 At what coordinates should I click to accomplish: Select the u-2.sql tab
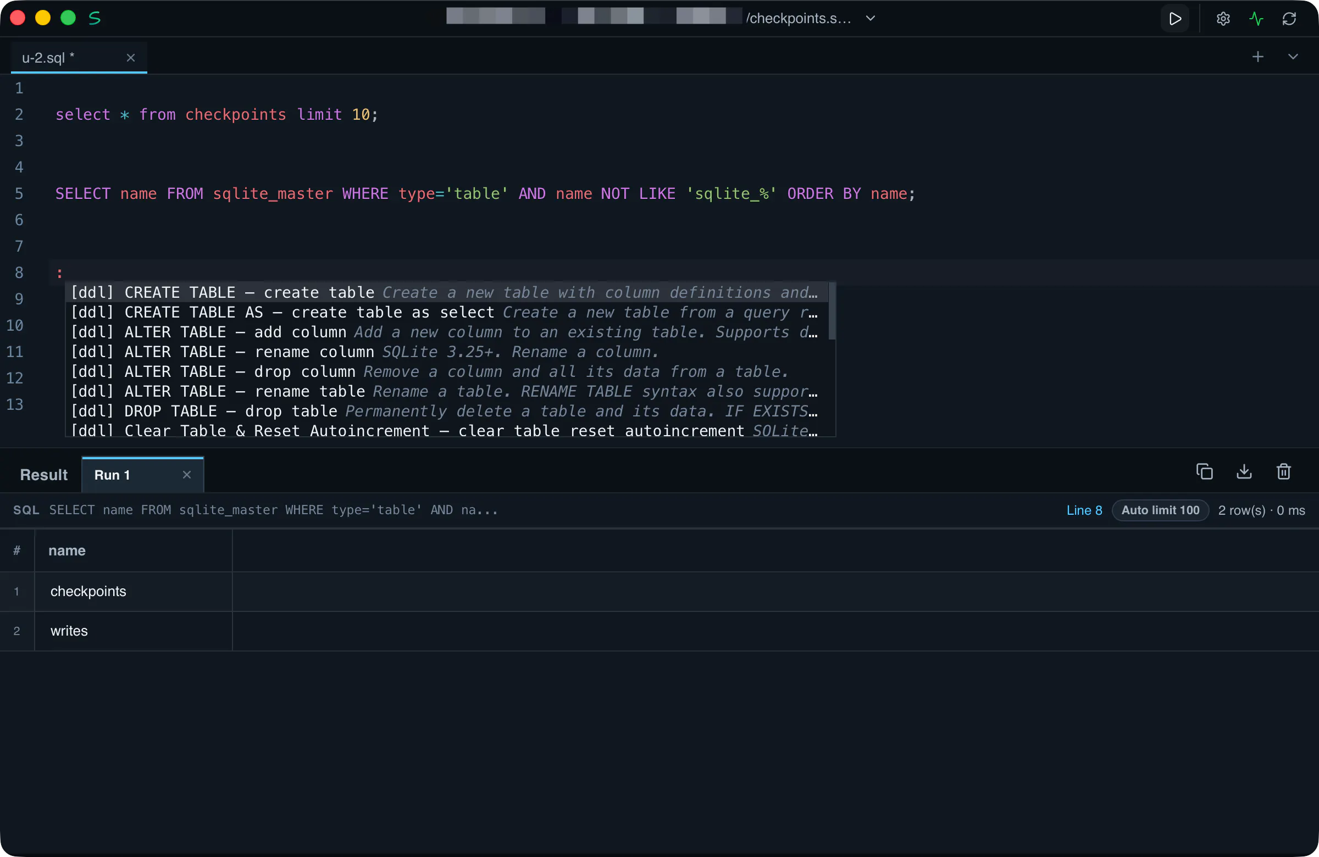[x=79, y=58]
